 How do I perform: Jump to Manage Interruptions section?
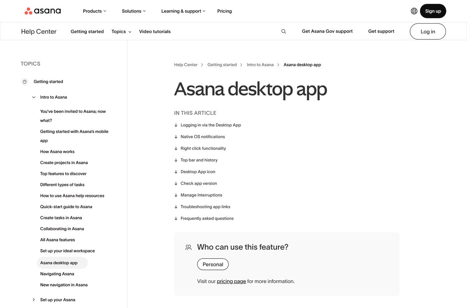pyautogui.click(x=201, y=195)
